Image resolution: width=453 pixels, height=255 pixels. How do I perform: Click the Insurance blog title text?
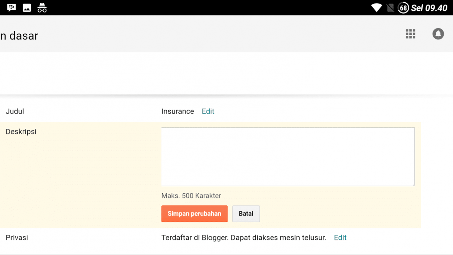[x=177, y=111]
